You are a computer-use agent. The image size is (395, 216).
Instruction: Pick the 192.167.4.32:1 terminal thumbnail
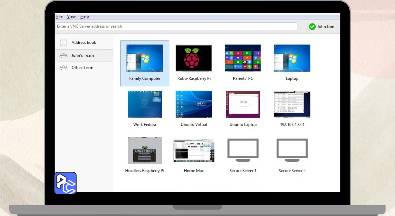point(292,104)
